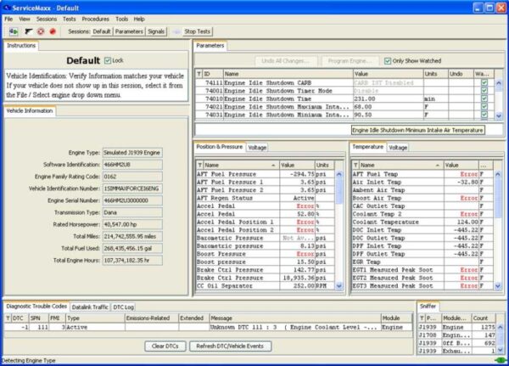The image size is (509, 366).
Task: Open the Procedures menu
Action: pos(95,20)
